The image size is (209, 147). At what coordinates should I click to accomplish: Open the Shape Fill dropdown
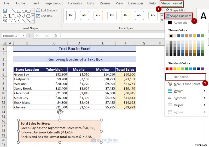click(176, 10)
